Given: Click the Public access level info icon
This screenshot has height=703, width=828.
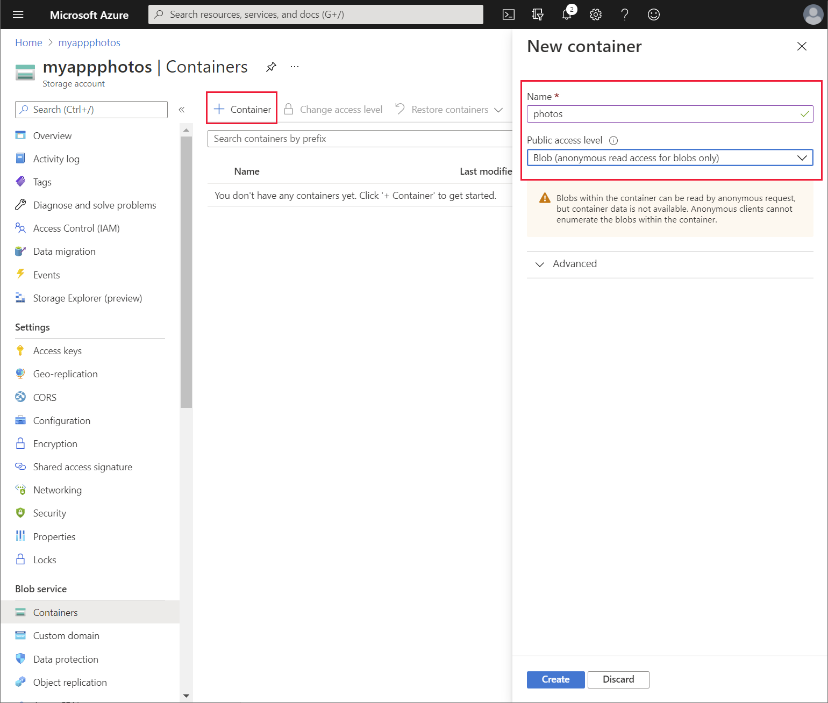Looking at the screenshot, I should 613,141.
